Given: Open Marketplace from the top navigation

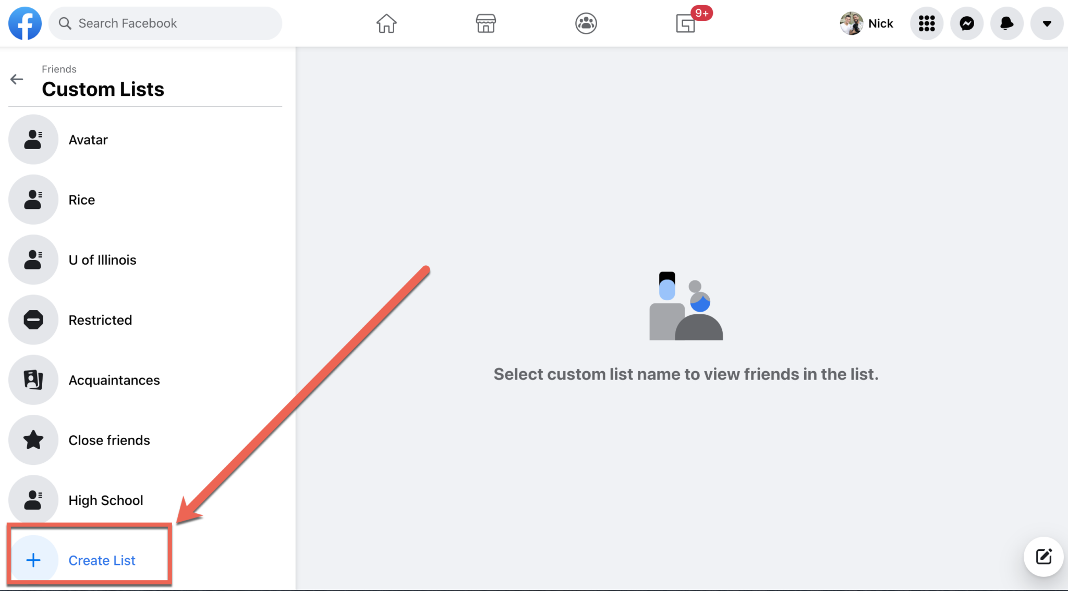Looking at the screenshot, I should point(486,23).
